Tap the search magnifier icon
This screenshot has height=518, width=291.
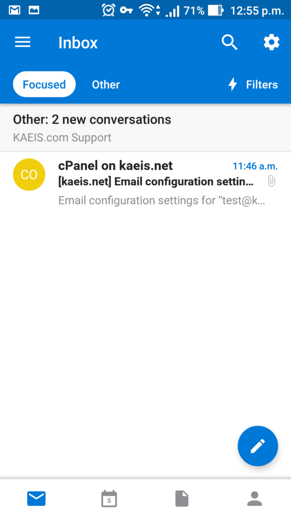[229, 43]
